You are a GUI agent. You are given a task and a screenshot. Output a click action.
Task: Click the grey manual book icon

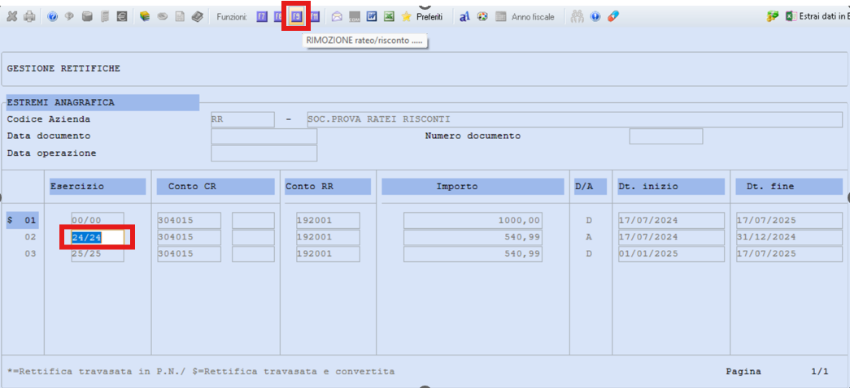tap(198, 17)
